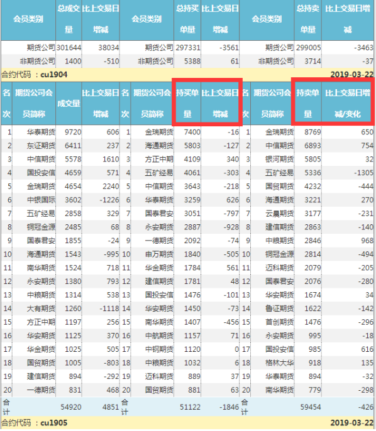Click 非期货公司 short value 3714

pos(312,62)
